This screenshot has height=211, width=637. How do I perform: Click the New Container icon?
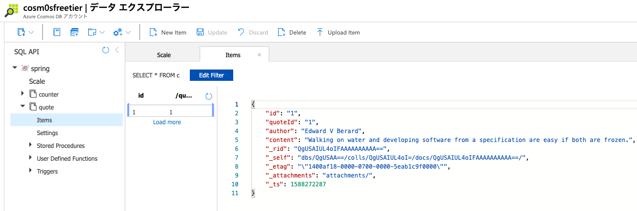[x=21, y=33]
